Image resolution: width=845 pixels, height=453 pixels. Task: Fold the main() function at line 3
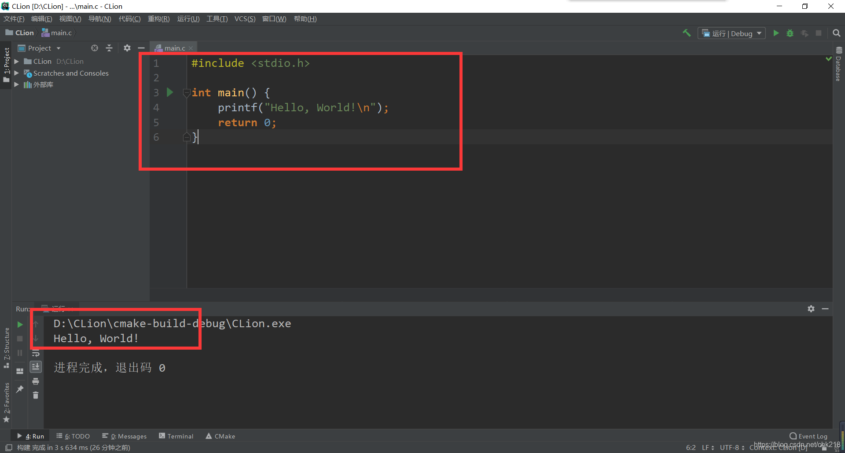187,93
